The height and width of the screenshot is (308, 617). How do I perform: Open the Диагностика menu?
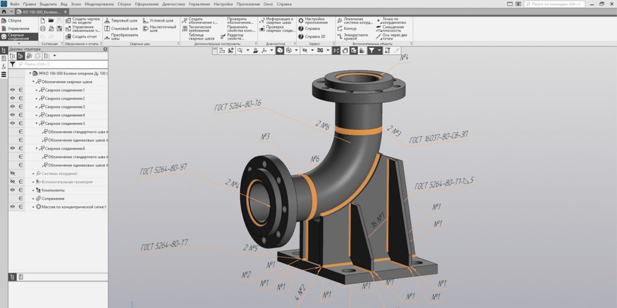(174, 4)
